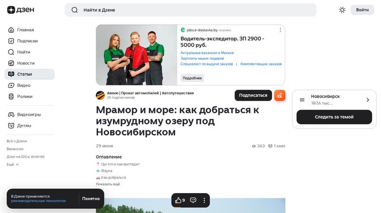Click the orange share icon next to Подписаться
Viewport: 381px width, 213px height.
coord(280,95)
